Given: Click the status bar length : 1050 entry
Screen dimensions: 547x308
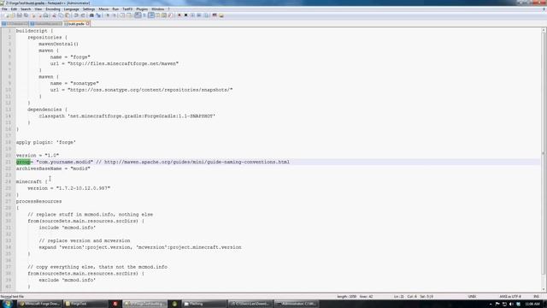Looking at the screenshot, I should pyautogui.click(x=346, y=297).
